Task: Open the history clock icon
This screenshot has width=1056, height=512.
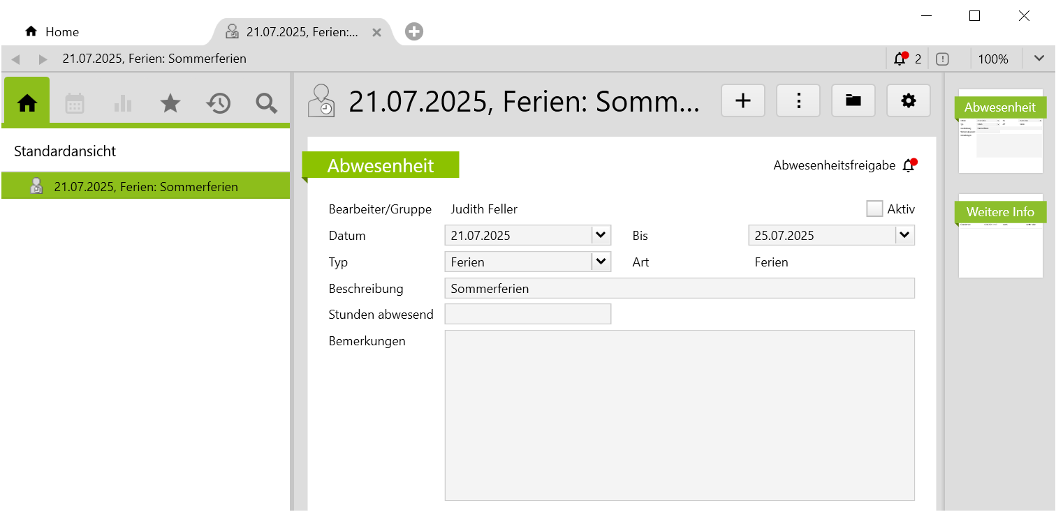Action: (218, 103)
